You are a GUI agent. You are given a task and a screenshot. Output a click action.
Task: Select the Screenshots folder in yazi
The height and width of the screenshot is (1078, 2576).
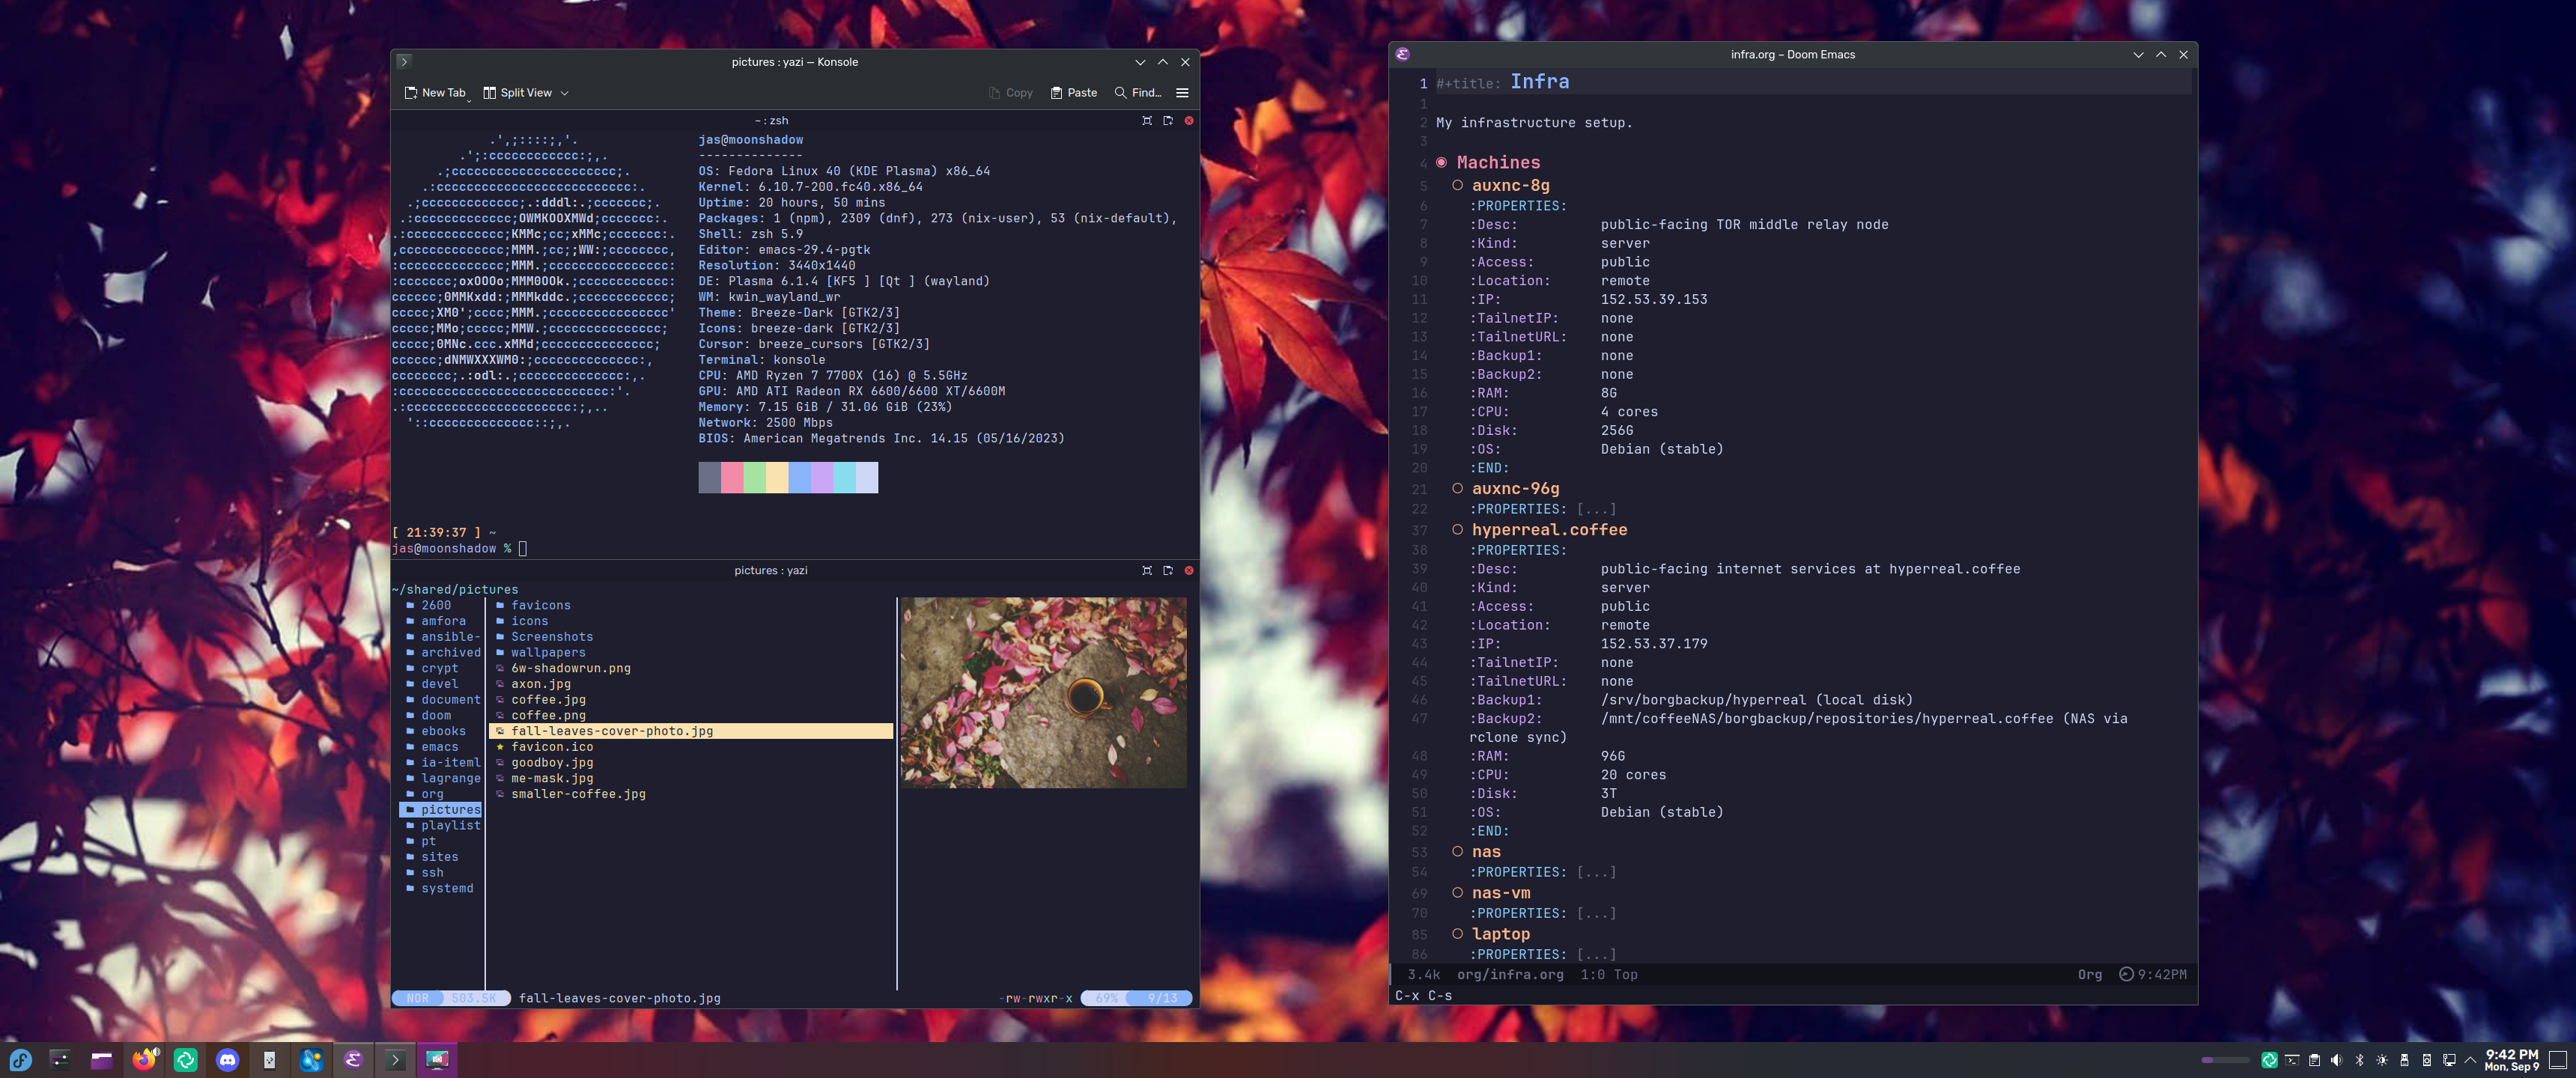coord(551,637)
